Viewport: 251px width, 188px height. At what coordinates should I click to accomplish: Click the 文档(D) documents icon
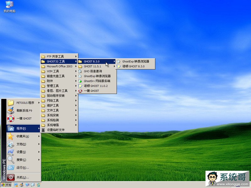[11, 144]
